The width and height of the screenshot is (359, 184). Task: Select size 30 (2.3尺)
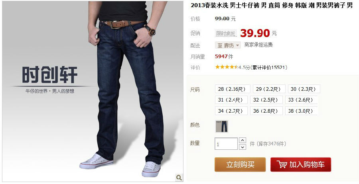(x=304, y=89)
